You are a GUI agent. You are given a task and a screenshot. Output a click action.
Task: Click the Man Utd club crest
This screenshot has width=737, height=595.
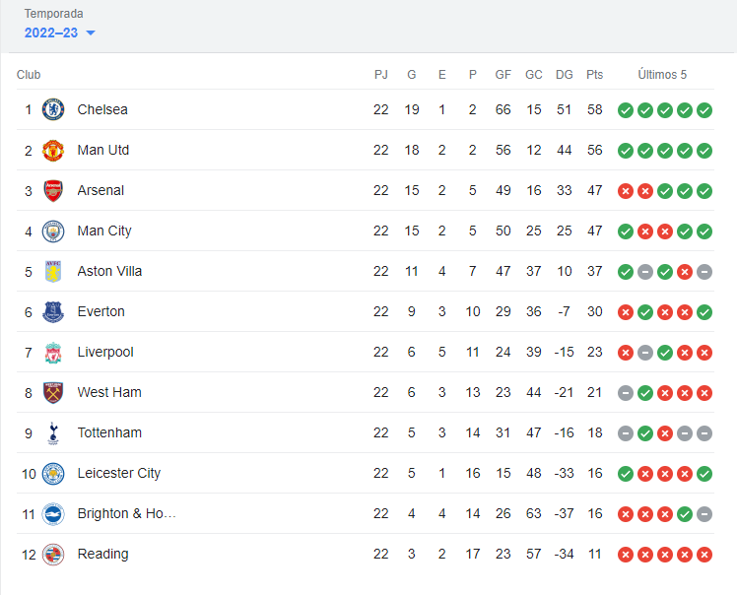click(53, 150)
